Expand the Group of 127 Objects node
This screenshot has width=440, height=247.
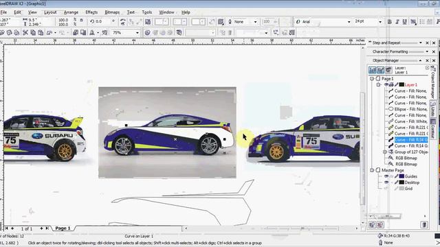pyautogui.click(x=385, y=152)
